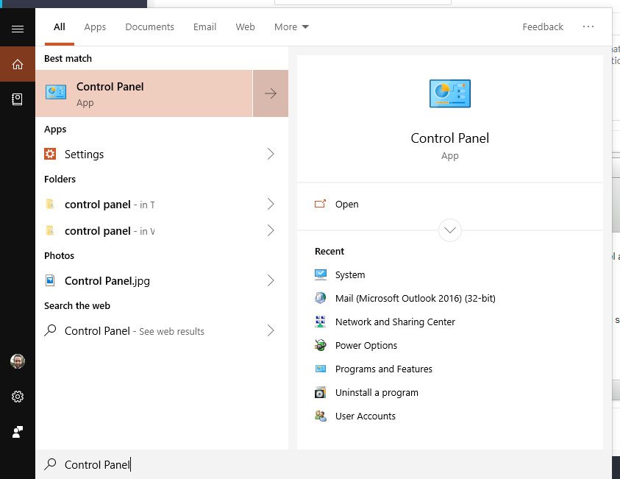Click the folder icon for control panel in T
Viewport: 620px width, 479px height.
(50, 204)
